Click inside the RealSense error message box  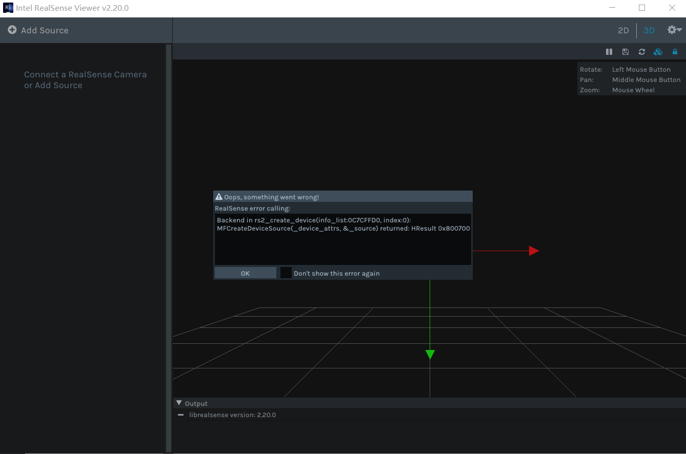click(343, 239)
